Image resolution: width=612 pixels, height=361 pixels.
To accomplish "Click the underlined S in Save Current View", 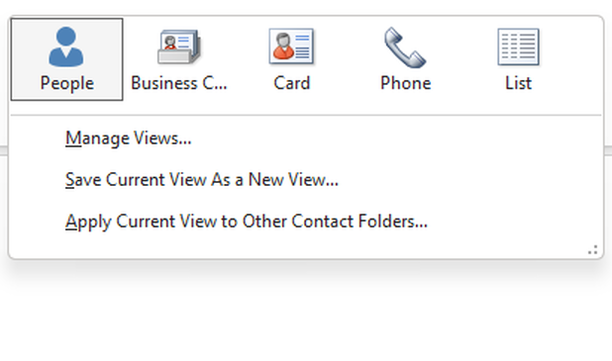I will coord(69,180).
